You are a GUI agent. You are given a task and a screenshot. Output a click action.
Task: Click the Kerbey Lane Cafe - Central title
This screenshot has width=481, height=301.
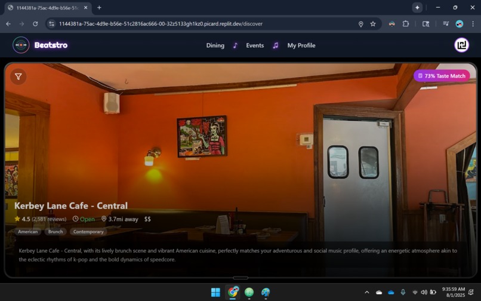click(x=71, y=206)
